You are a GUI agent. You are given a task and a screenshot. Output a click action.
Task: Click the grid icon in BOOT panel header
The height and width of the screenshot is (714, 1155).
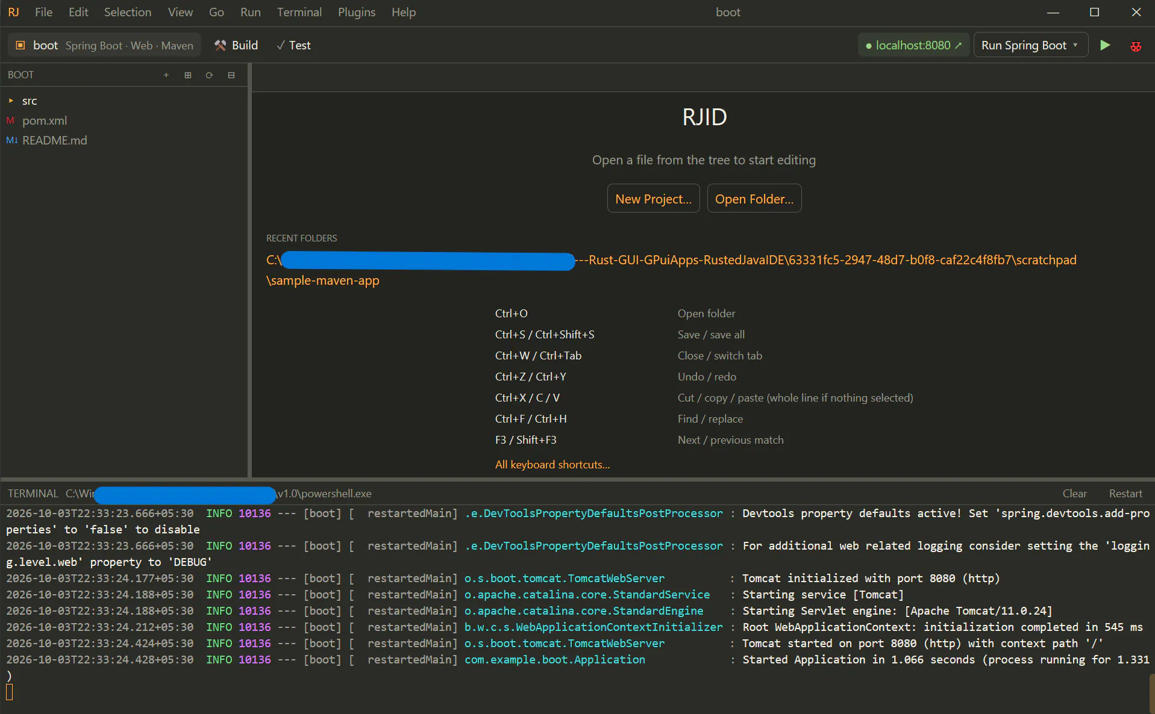(188, 75)
